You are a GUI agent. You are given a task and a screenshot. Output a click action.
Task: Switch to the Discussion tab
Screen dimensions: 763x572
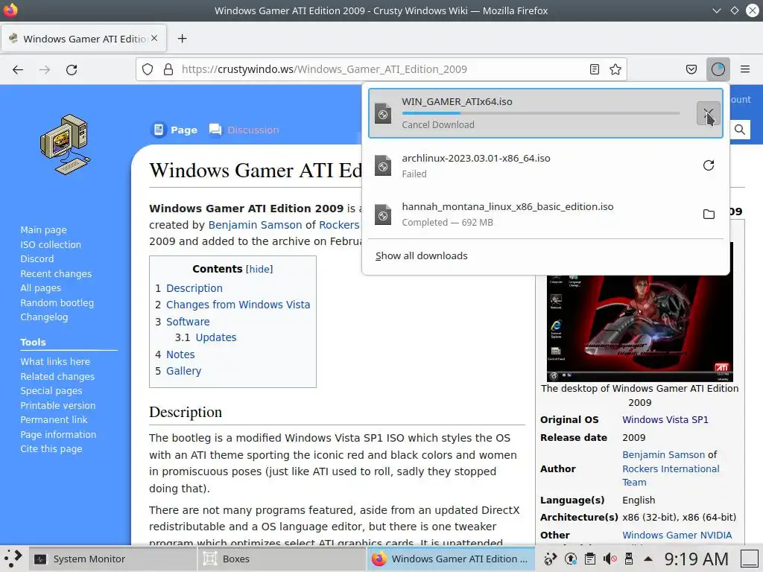click(244, 130)
